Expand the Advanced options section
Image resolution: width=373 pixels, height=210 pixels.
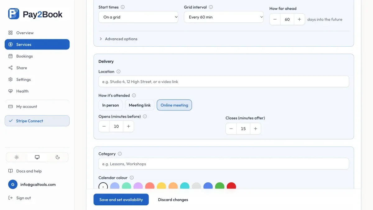click(x=118, y=39)
